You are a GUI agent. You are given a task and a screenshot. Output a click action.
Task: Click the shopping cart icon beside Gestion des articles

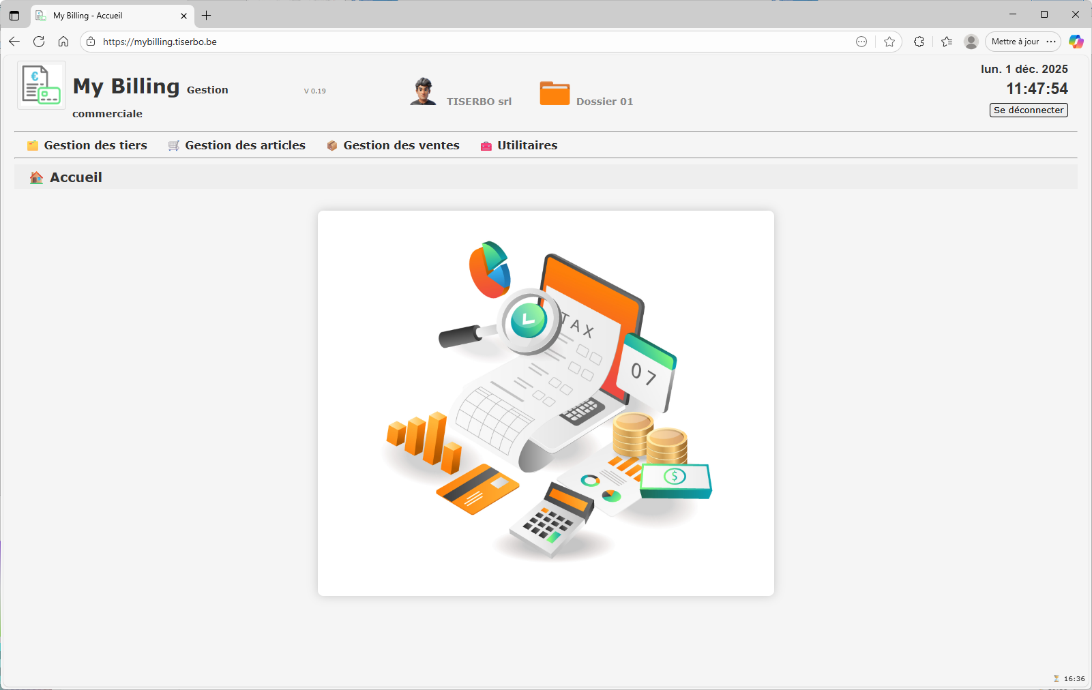[173, 145]
